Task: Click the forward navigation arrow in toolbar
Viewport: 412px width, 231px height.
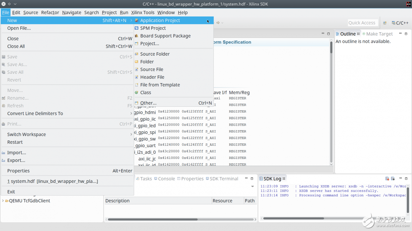Action: (218, 23)
